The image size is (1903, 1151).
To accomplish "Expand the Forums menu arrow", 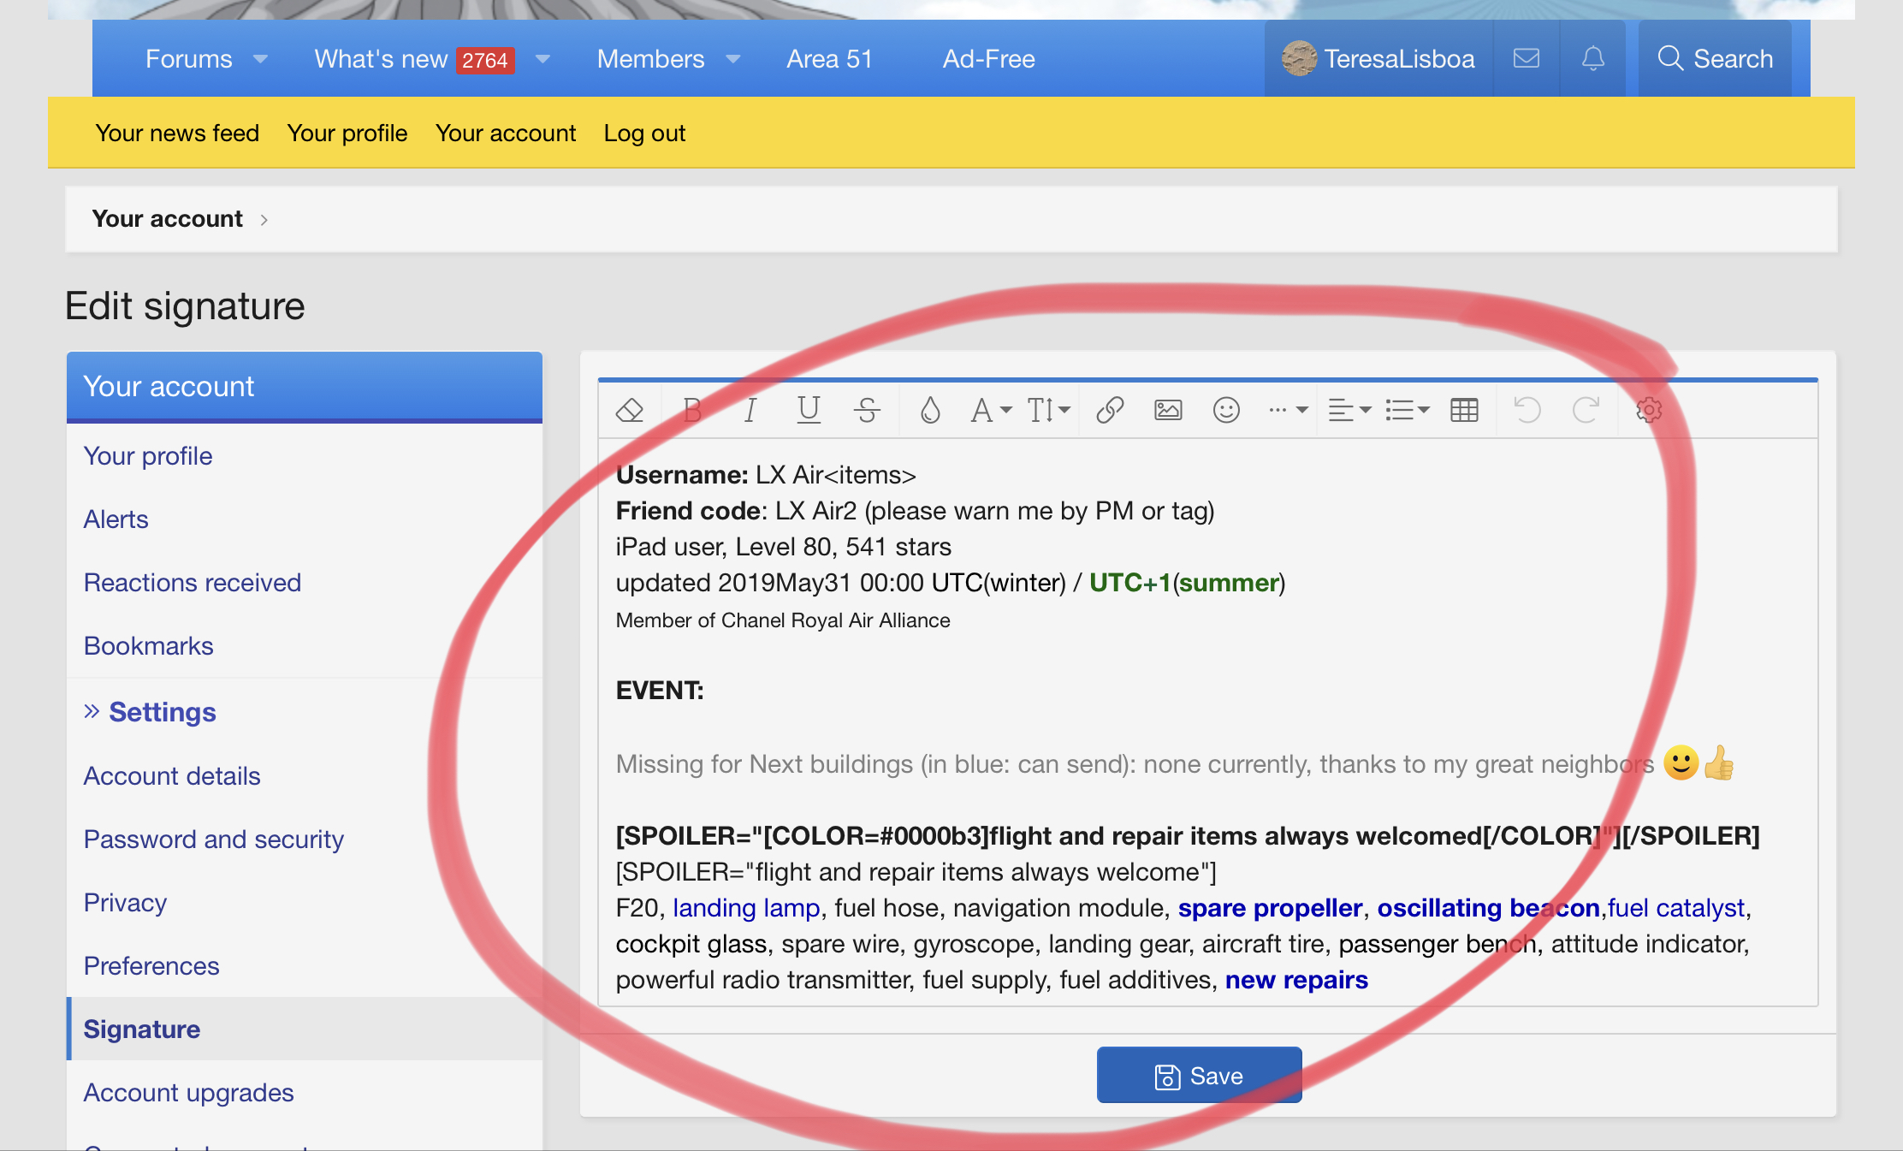I will (x=261, y=59).
